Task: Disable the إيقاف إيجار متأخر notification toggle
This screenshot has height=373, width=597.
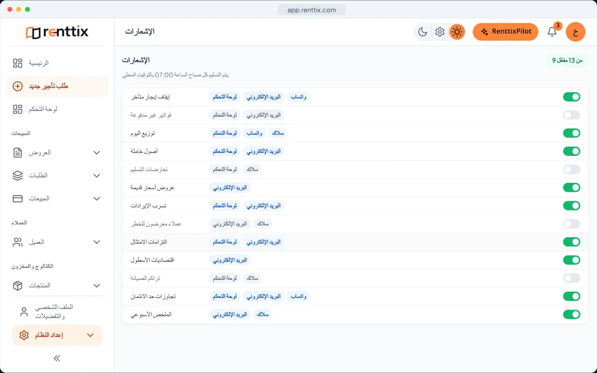Action: [571, 97]
